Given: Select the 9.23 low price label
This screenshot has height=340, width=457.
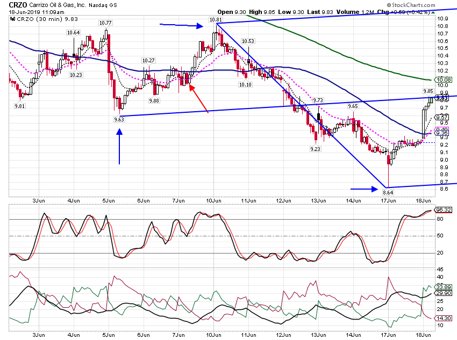Looking at the screenshot, I should (x=315, y=149).
